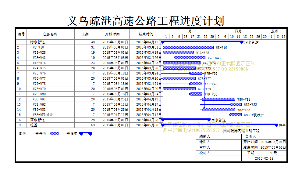302x177 pixels.
Task: Click the W77-W78 short task bar
Action: (196, 84)
